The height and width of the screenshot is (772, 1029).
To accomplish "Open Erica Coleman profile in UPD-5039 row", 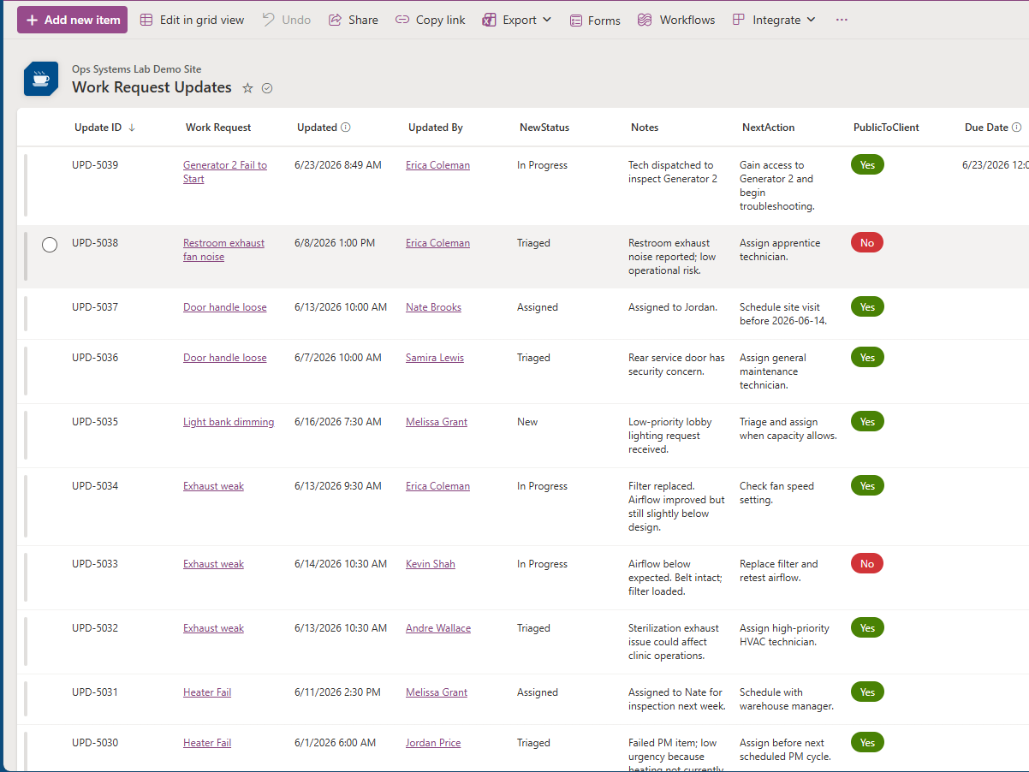I will [x=437, y=165].
